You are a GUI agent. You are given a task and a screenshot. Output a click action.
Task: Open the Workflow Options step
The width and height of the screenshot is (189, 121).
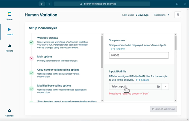click(63, 43)
